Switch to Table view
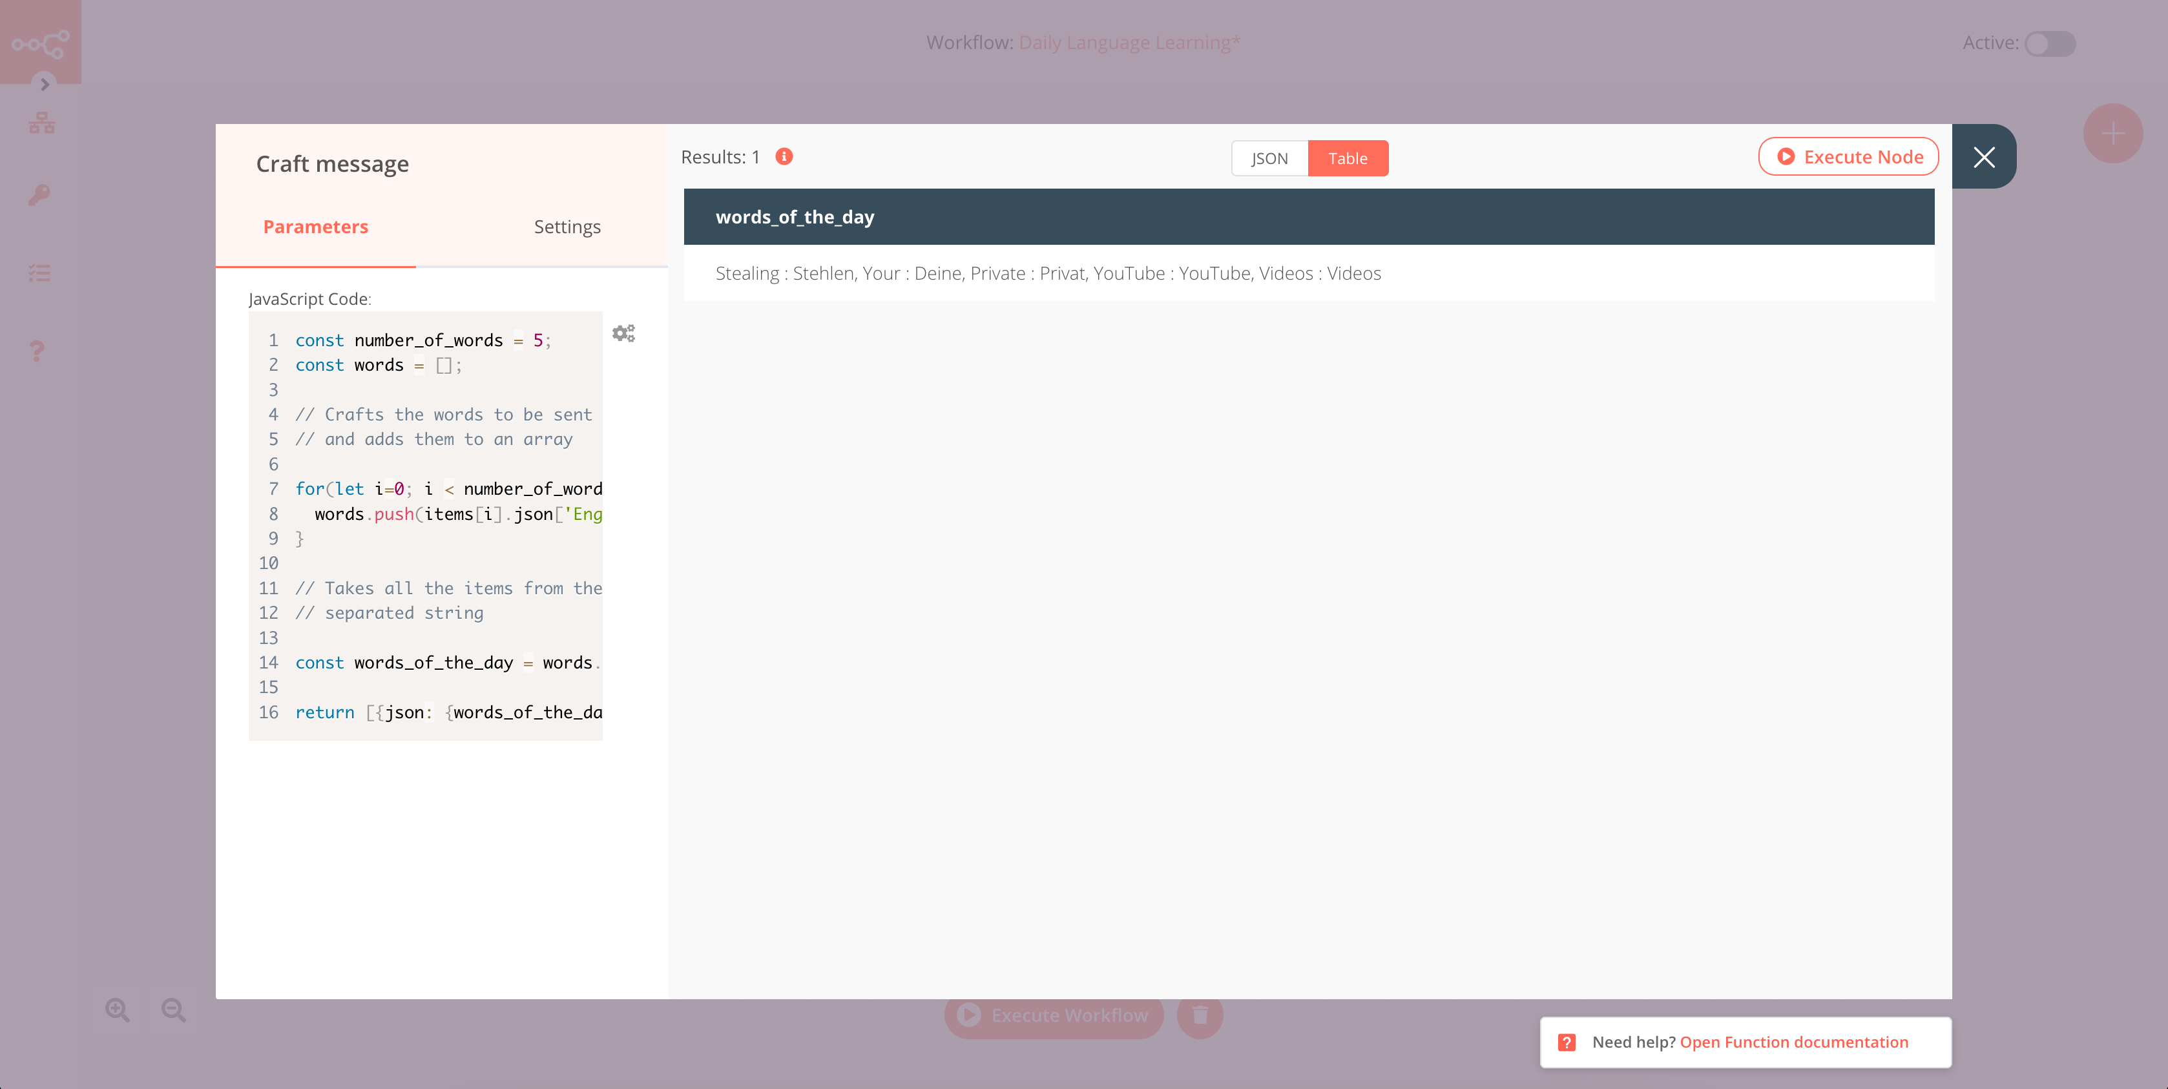2168x1089 pixels. pyautogui.click(x=1347, y=157)
